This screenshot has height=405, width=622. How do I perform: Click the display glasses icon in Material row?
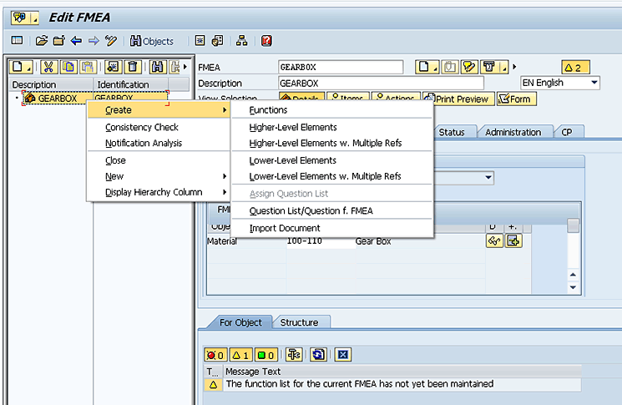point(493,241)
